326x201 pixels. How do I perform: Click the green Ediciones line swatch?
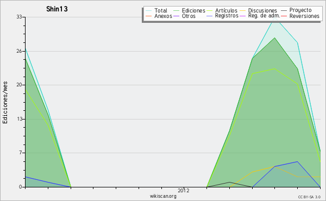tap(176, 10)
